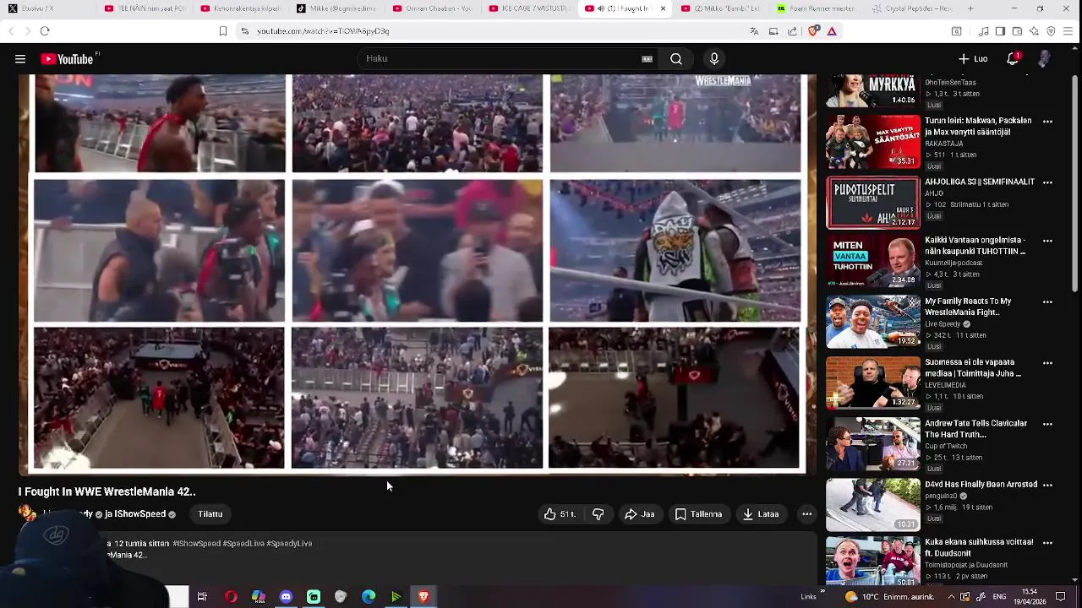Toggle the Tilattu subscription button
This screenshot has width=1082, height=608.
tap(210, 514)
